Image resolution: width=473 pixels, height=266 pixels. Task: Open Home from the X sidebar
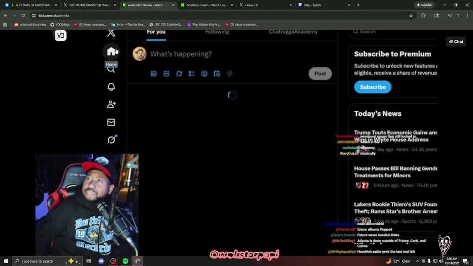pos(112,51)
